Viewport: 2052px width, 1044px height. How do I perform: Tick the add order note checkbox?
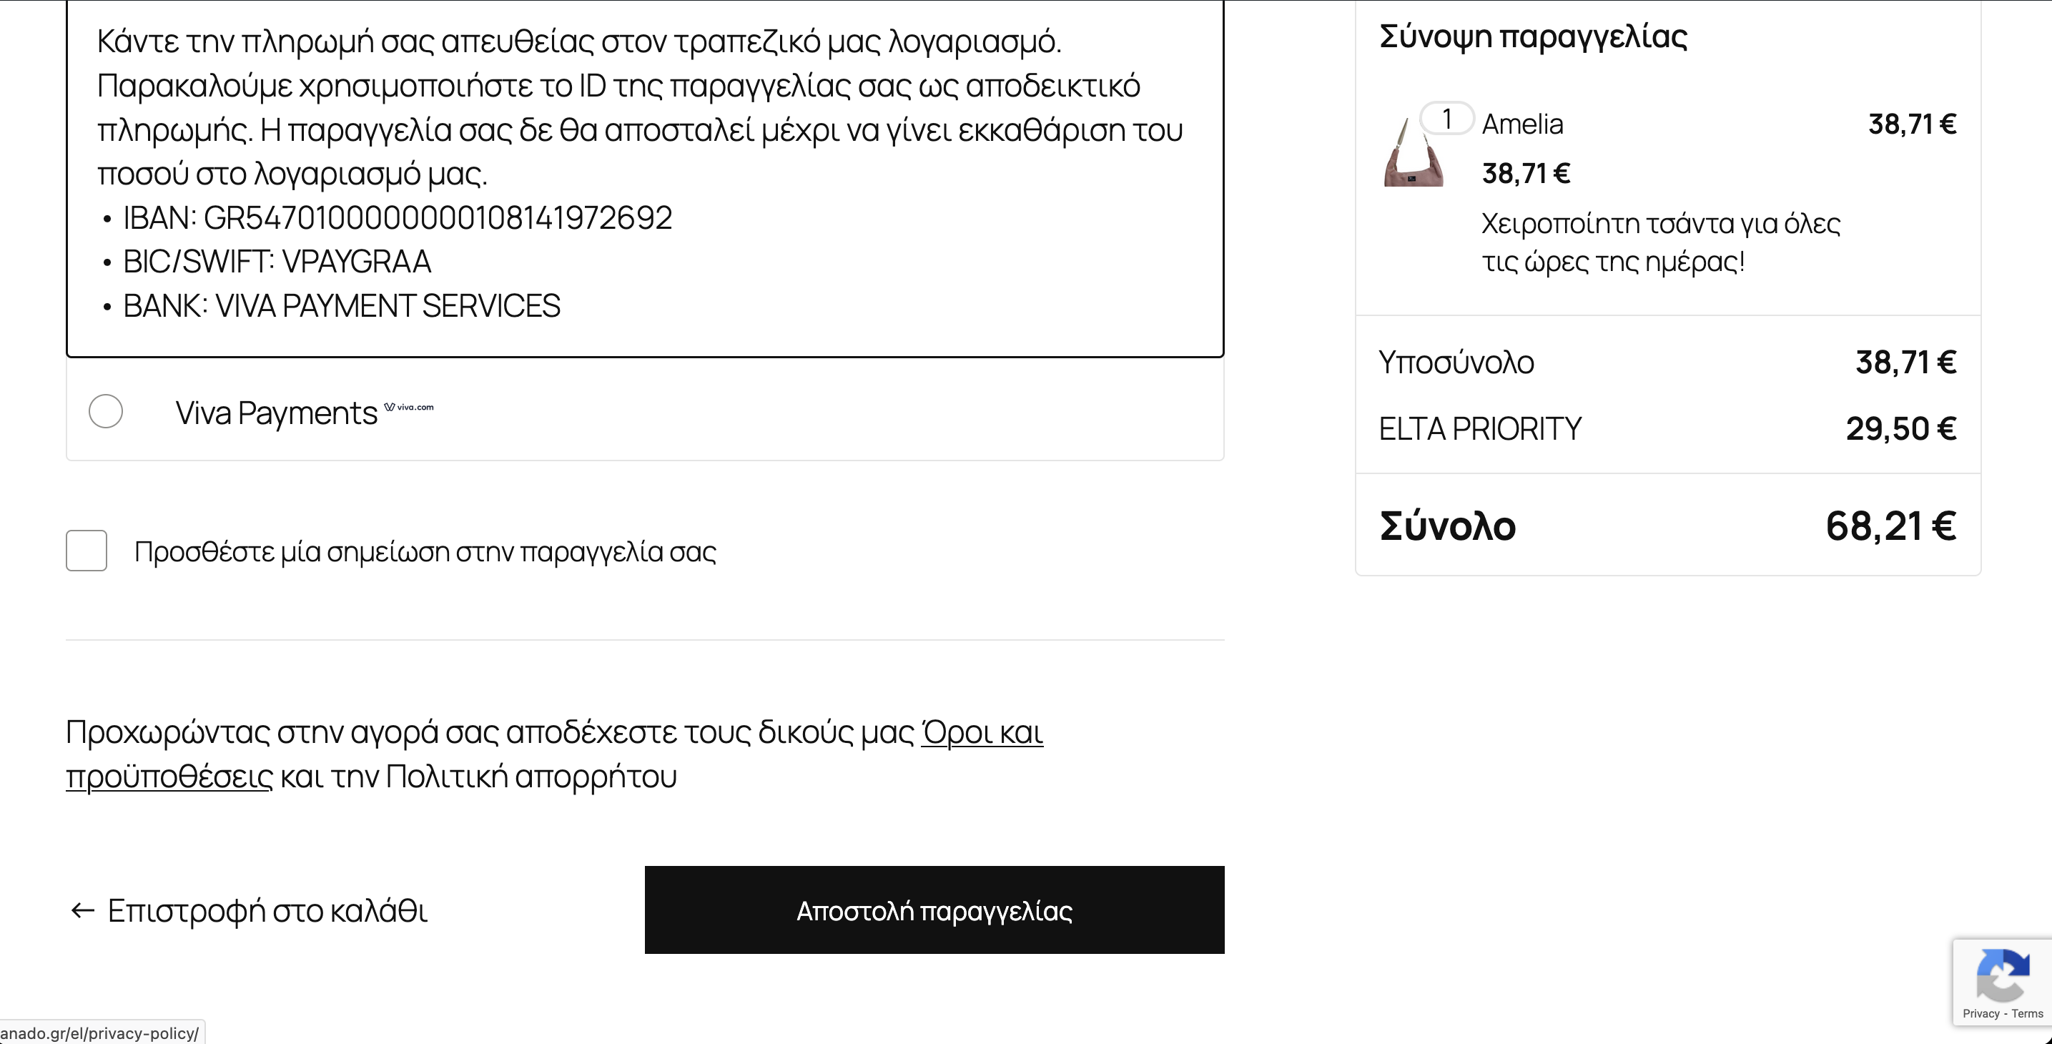87,551
